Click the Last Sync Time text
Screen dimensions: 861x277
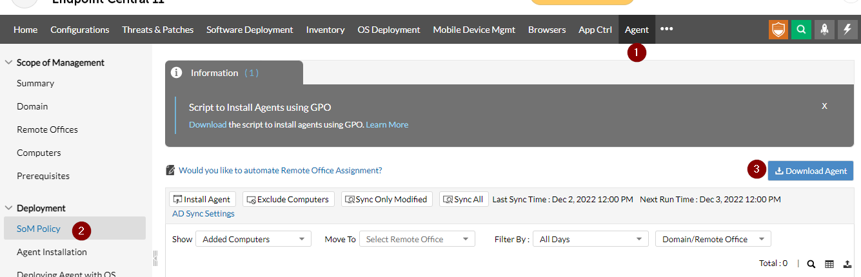click(562, 199)
